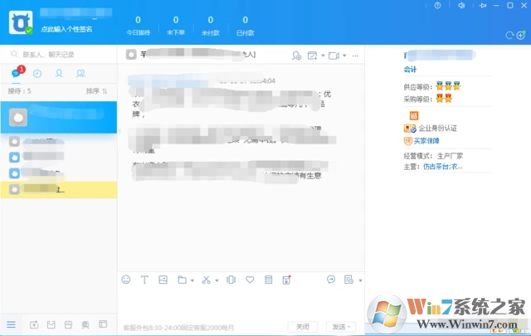The height and width of the screenshot is (336, 531).
Task: Expand the 发送 button's dropdown arrow
Action: pos(349,327)
